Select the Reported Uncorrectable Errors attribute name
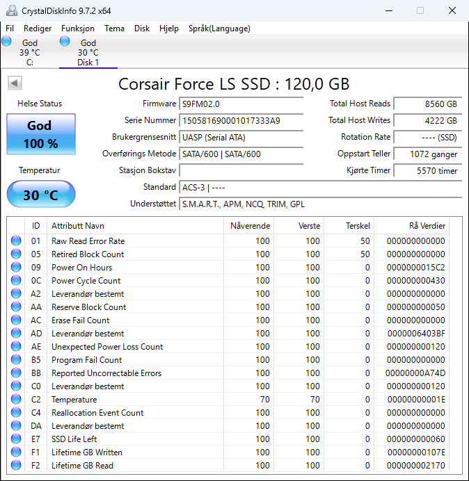 (106, 373)
